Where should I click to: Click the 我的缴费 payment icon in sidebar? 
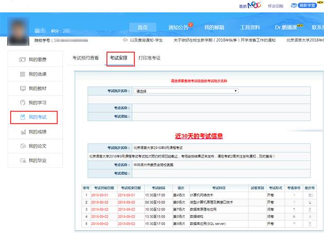pyautogui.click(x=22, y=60)
